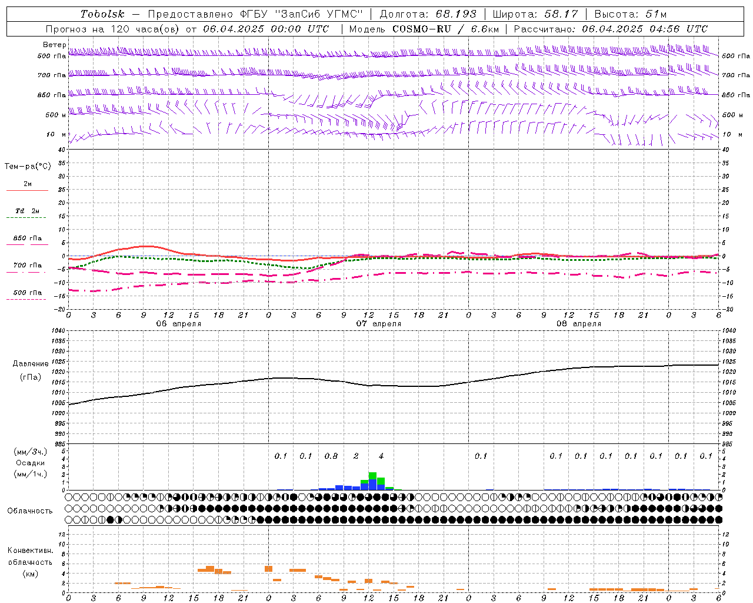Click the "0.8" three-hour precipitation value

pos(331,456)
